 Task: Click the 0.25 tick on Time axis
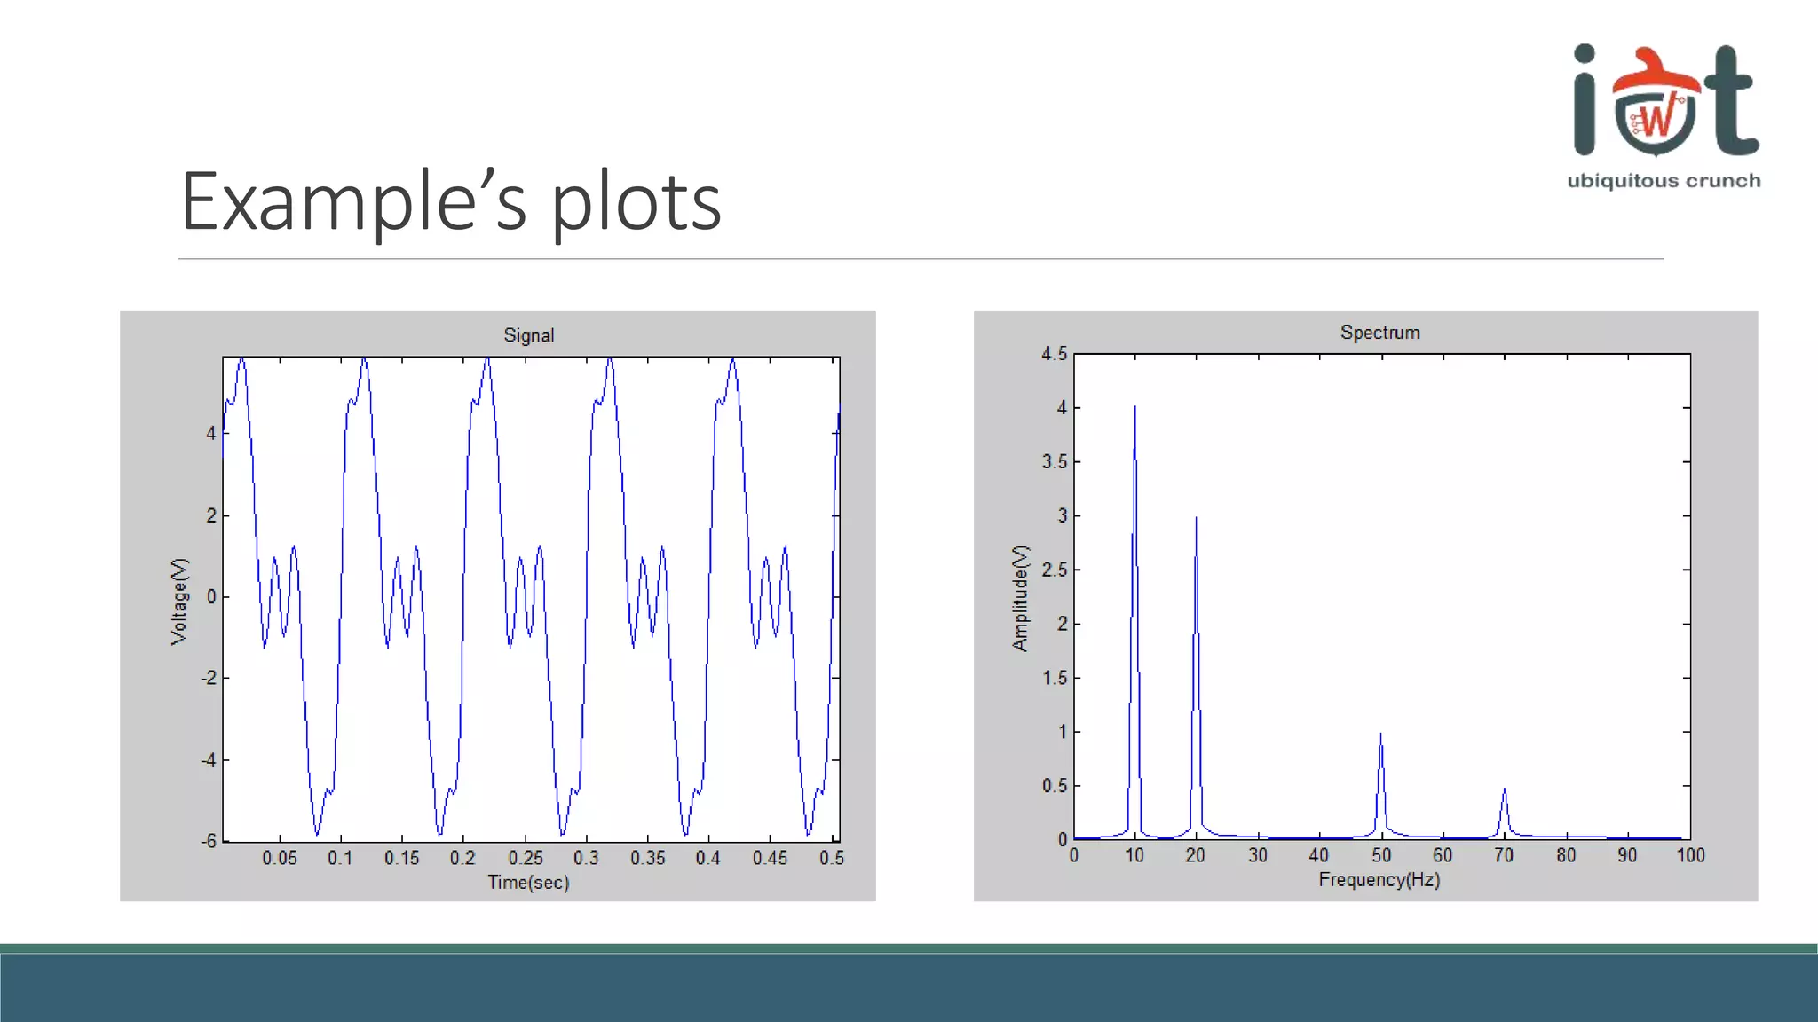[525, 858]
